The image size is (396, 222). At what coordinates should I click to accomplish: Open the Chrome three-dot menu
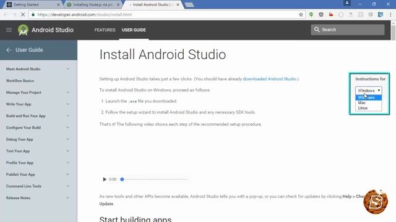pyautogui.click(x=390, y=15)
